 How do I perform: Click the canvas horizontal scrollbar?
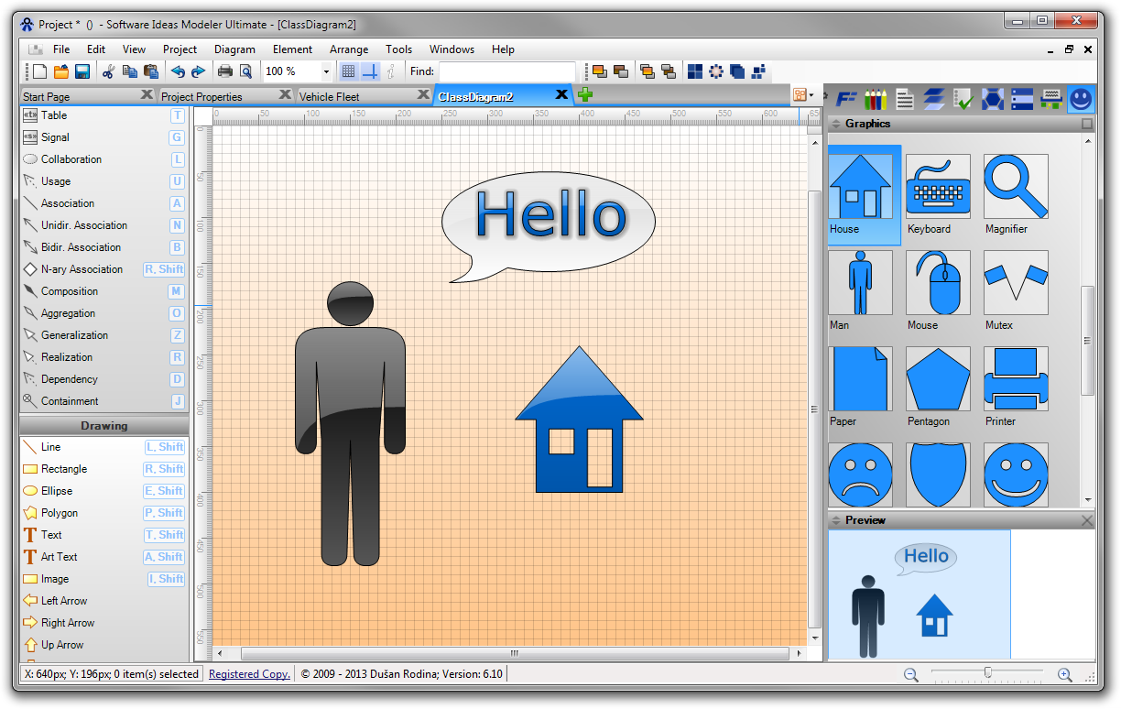coord(515,653)
